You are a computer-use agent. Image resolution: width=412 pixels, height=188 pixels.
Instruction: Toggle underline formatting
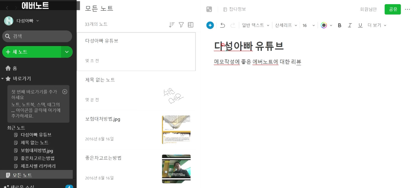pos(360,25)
